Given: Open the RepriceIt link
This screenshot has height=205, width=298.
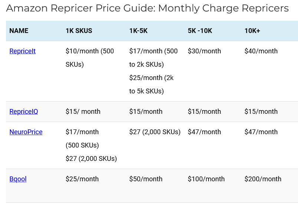Looking at the screenshot, I should [22, 51].
